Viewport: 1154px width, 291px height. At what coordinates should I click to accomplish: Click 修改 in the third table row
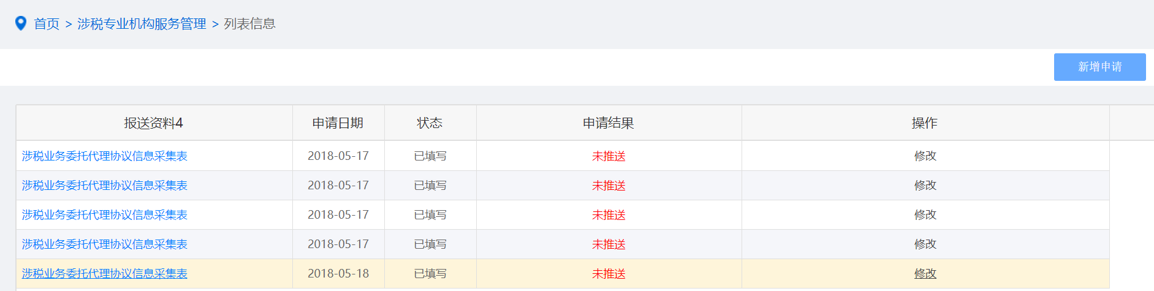tap(925, 215)
